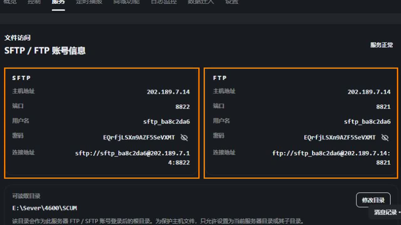Viewport: 401px width, 225px height.
Task: Select the sftp:// connection address
Action: pos(133,158)
